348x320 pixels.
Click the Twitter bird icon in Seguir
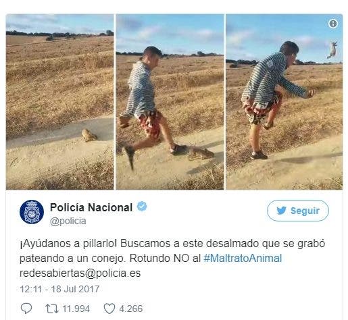[281, 211]
